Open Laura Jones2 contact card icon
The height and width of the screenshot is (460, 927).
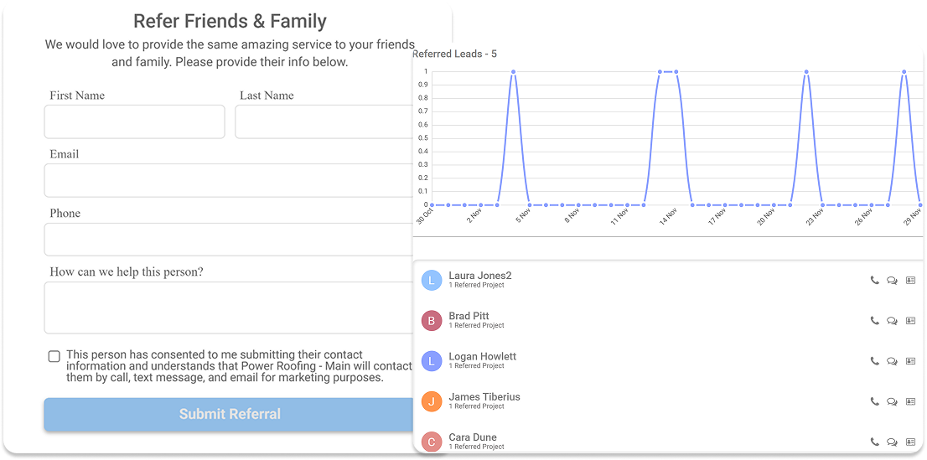910,280
